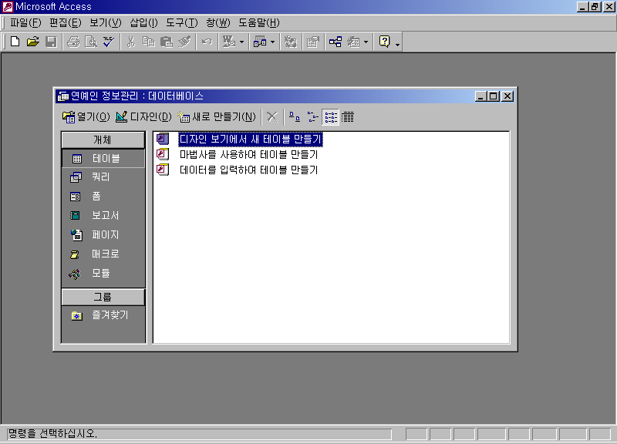Click the Copy icon in toolbar
The width and height of the screenshot is (617, 444).
point(148,42)
